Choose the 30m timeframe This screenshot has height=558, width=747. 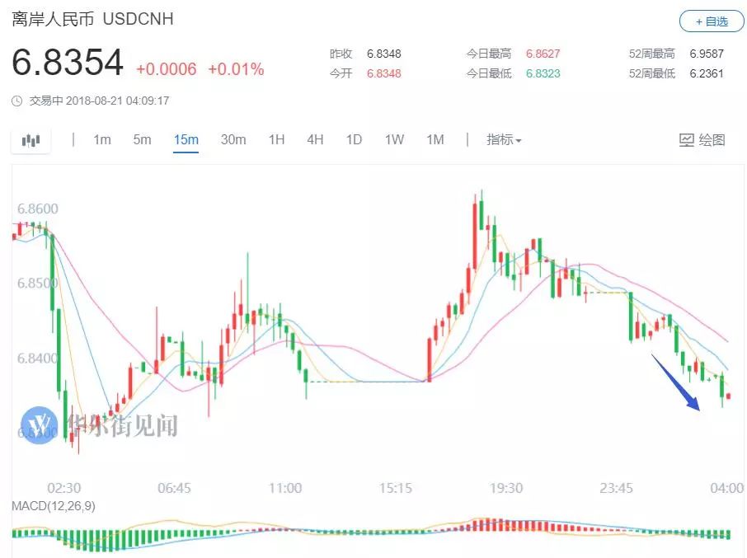[233, 139]
